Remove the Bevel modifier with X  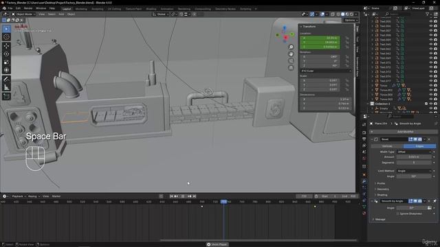tap(429, 139)
